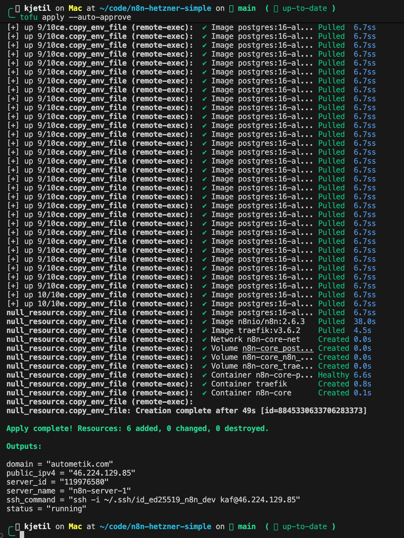
Task: Click the green Apply complete! message
Action: tap(137, 428)
